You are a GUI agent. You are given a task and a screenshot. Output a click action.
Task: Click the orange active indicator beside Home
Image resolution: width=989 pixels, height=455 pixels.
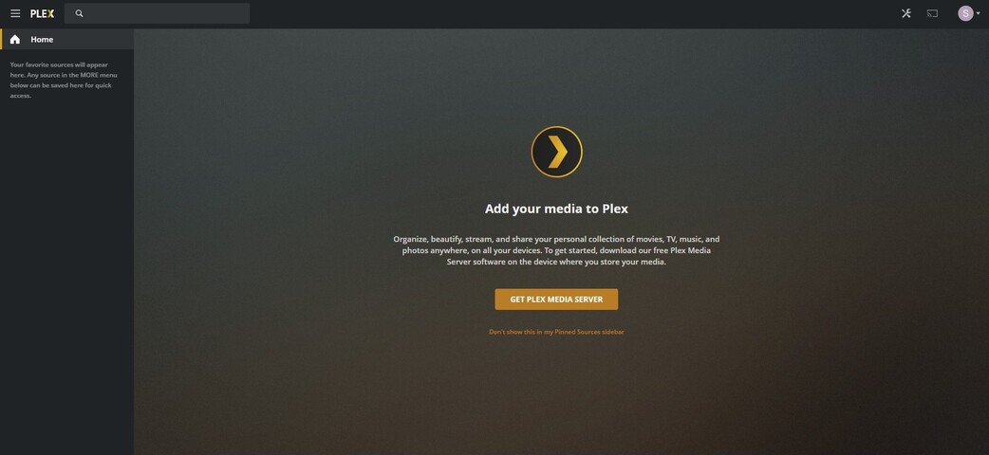(x=1, y=39)
